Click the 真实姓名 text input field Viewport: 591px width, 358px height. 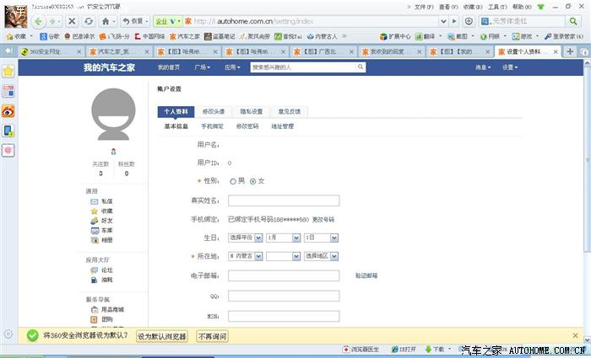tap(283, 200)
